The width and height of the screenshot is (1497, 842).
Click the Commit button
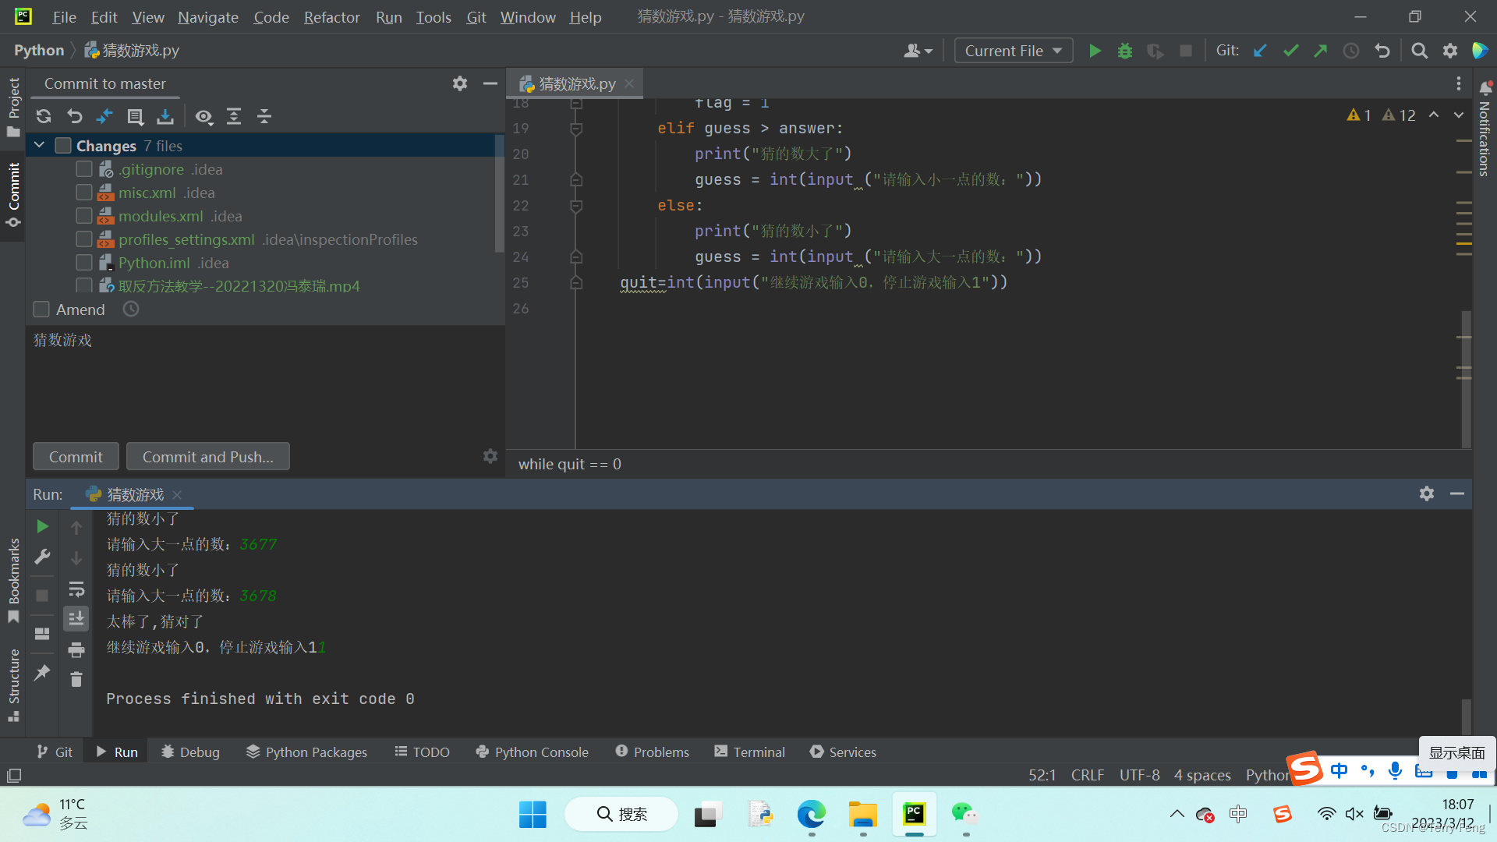[76, 457]
